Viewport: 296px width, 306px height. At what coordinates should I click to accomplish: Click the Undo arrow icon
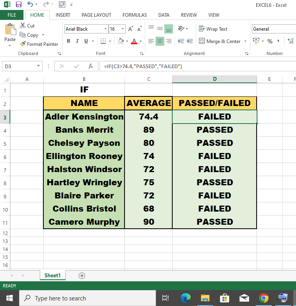(x=30, y=4)
